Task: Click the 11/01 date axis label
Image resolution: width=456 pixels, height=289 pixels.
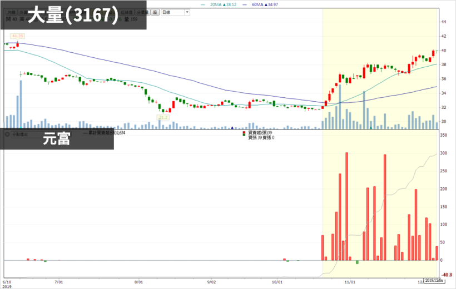Action: [350, 282]
